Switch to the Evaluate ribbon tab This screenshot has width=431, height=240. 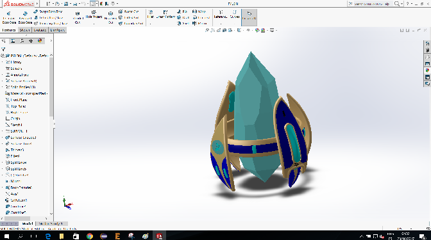click(40, 30)
